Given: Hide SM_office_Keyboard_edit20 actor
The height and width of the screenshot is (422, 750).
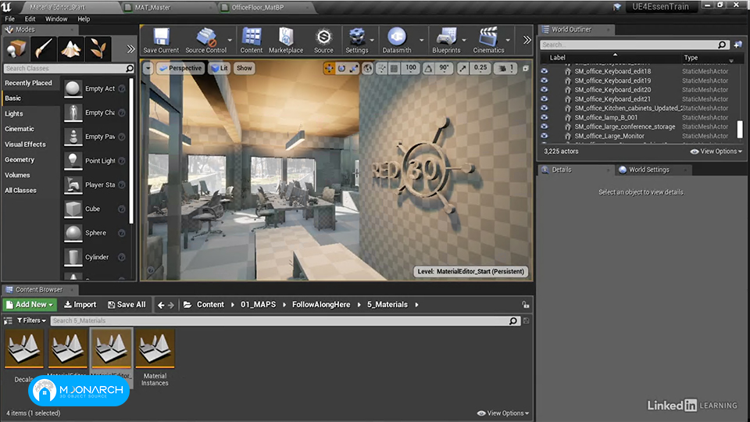Looking at the screenshot, I should 545,89.
